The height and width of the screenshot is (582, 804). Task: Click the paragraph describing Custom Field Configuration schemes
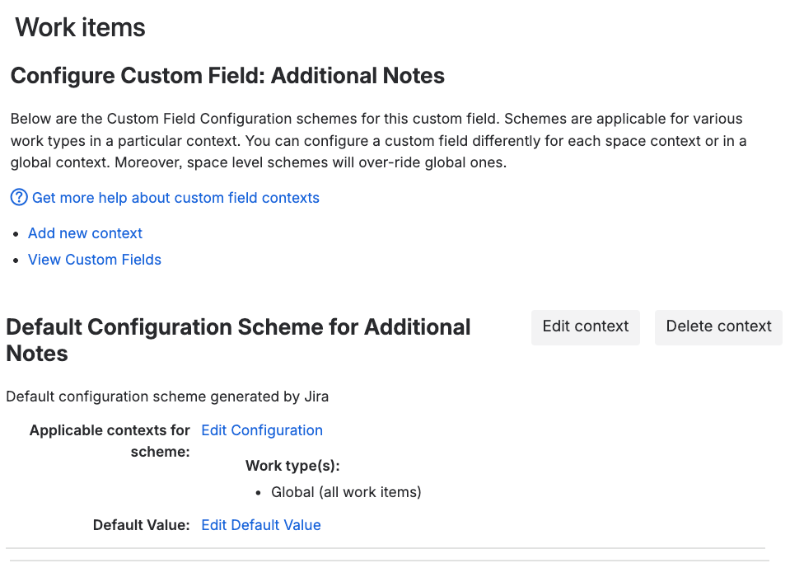[379, 140]
